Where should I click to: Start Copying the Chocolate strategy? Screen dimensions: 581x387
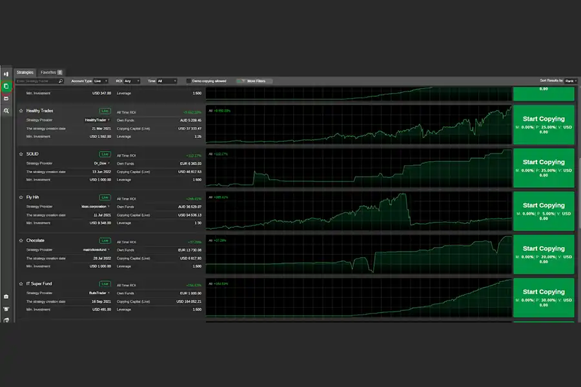(x=544, y=254)
